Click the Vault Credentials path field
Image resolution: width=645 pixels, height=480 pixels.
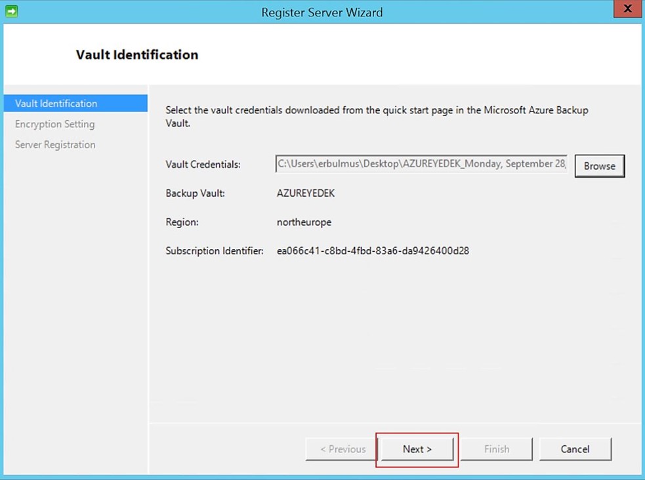tap(421, 164)
